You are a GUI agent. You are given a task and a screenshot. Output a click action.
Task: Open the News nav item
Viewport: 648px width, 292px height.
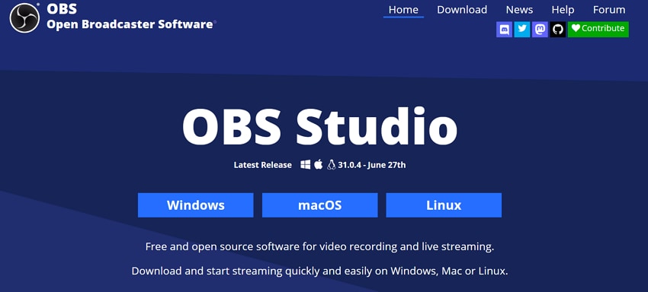click(519, 10)
